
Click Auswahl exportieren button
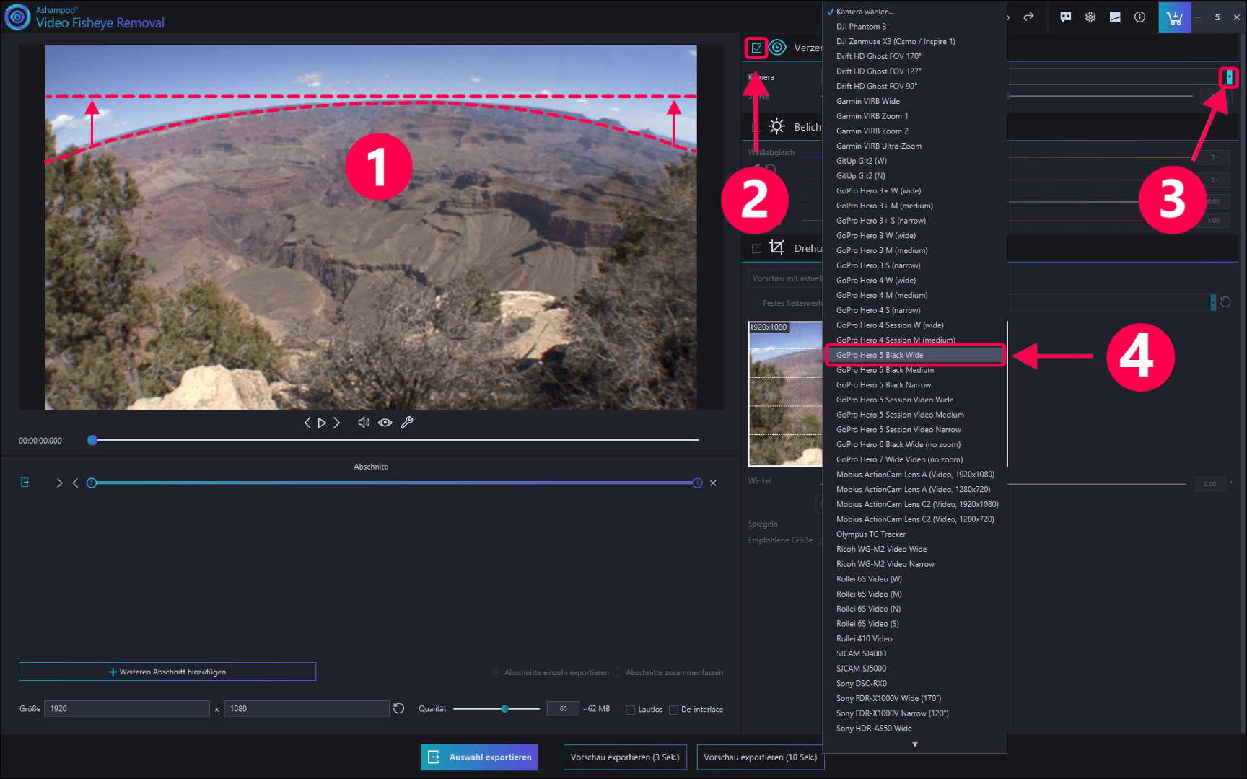pos(479,757)
